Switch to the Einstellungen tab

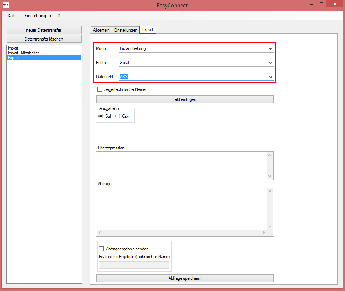click(125, 29)
